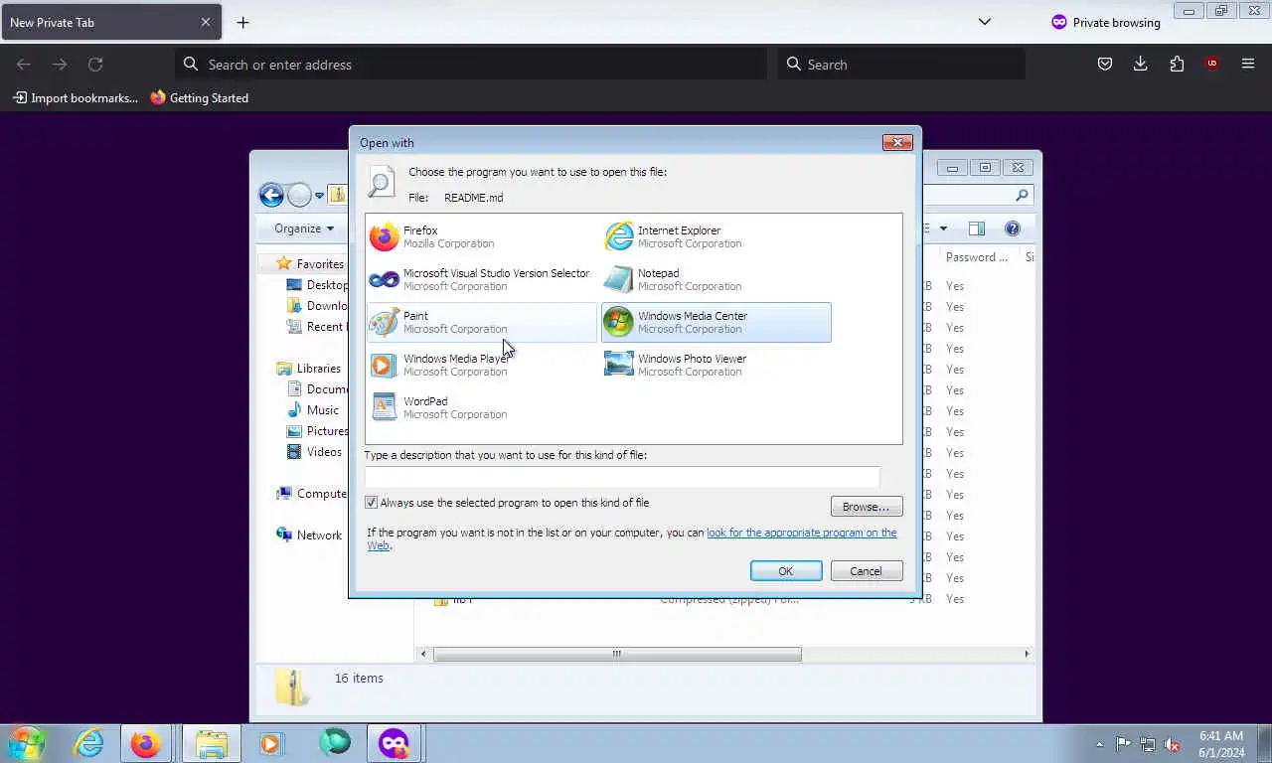The height and width of the screenshot is (763, 1272).
Task: Click the Browse... button
Action: coord(866,507)
